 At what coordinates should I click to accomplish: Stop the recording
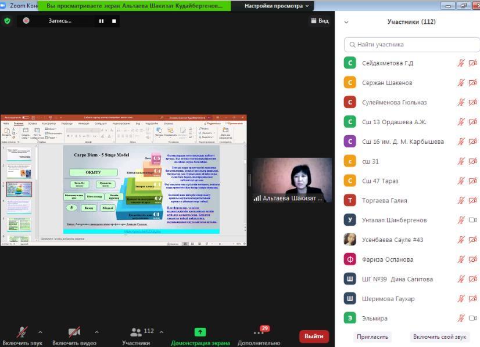tap(114, 21)
